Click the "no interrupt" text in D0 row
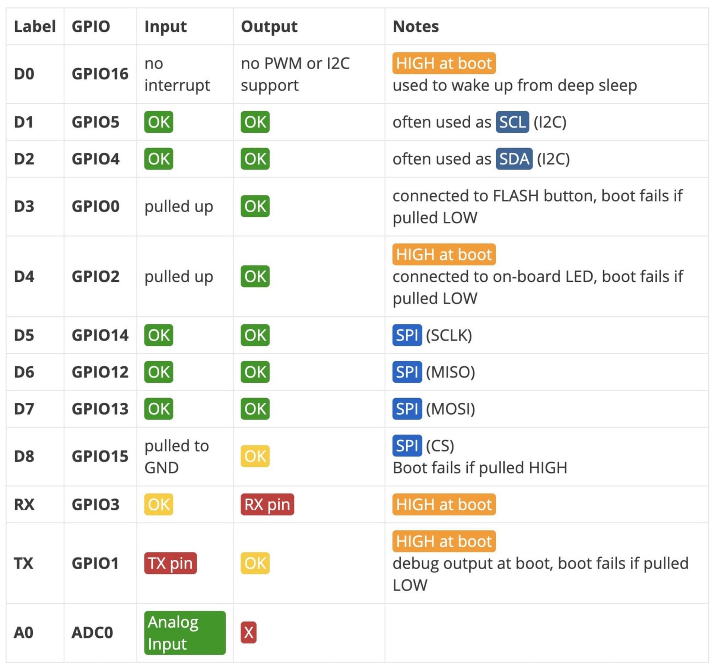This screenshot has height=668, width=715. 177,74
